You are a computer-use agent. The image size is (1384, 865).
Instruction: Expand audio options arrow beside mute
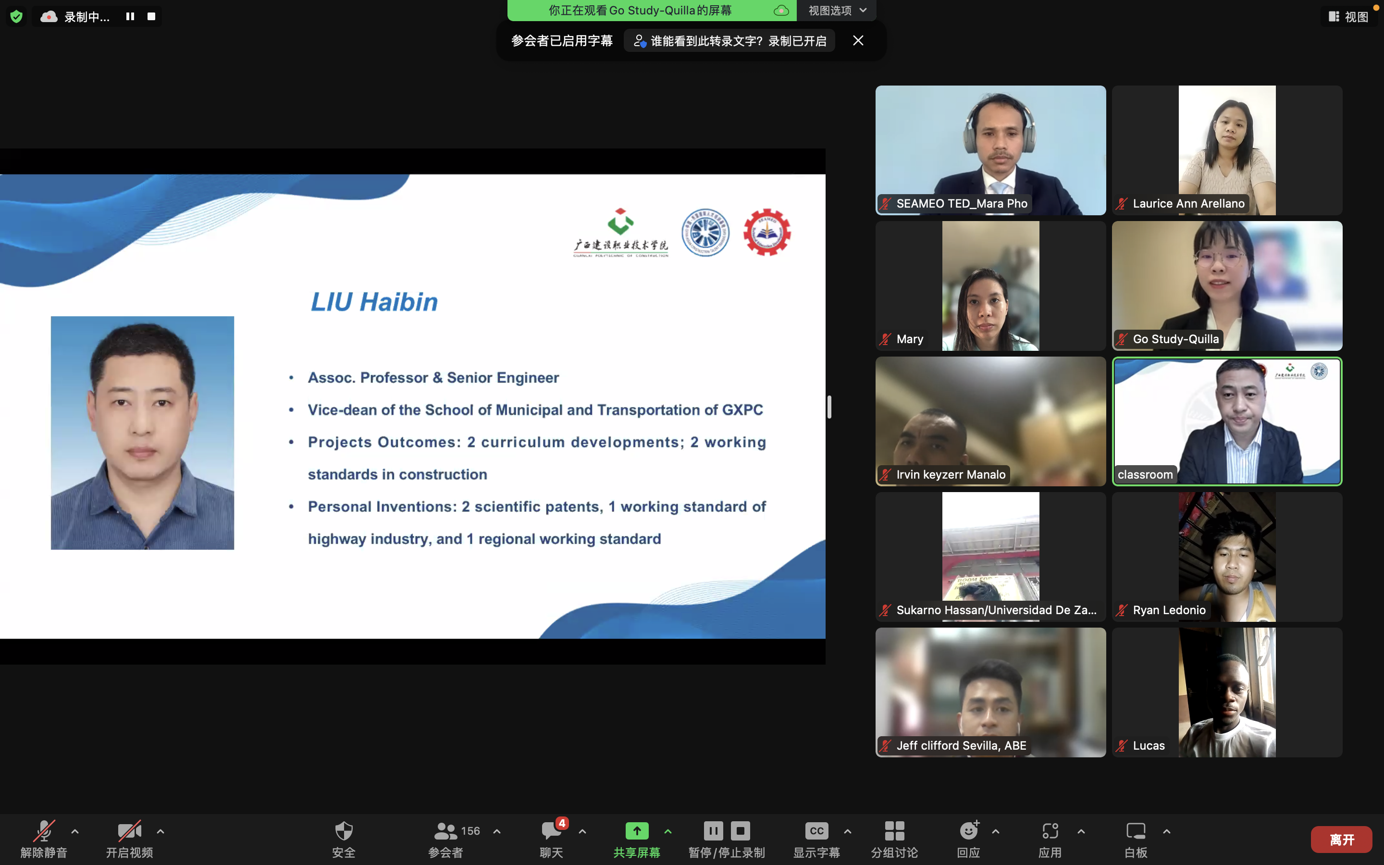point(75,831)
